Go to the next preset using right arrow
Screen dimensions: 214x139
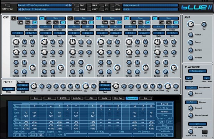tap(70, 5)
